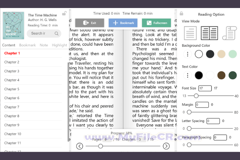Switch to the Highlight tab
The height and width of the screenshot is (160, 240).
click(59, 45)
